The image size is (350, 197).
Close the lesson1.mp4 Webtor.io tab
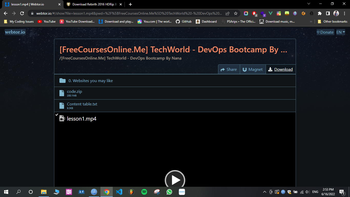point(59,4)
